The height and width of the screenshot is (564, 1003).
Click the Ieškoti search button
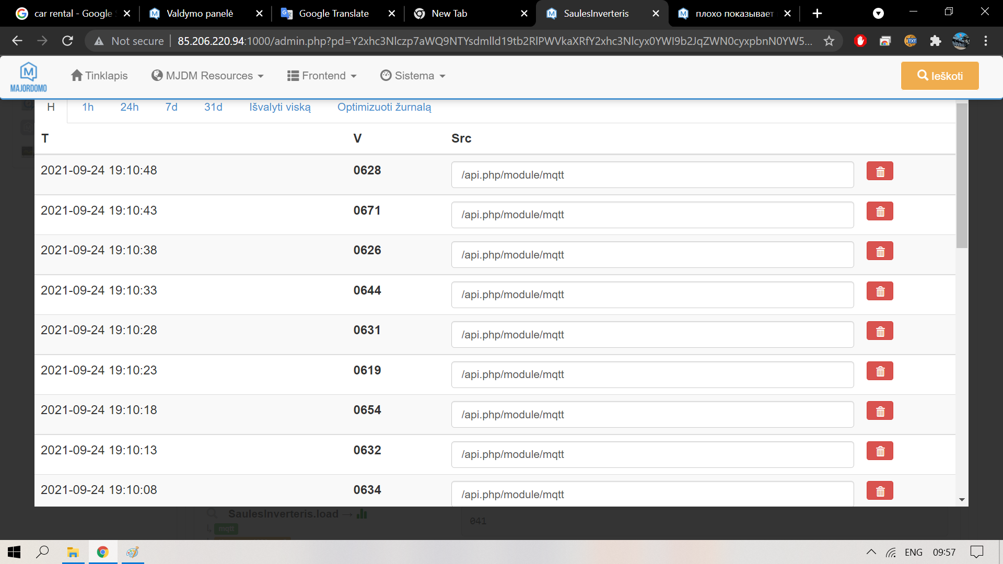pos(939,76)
